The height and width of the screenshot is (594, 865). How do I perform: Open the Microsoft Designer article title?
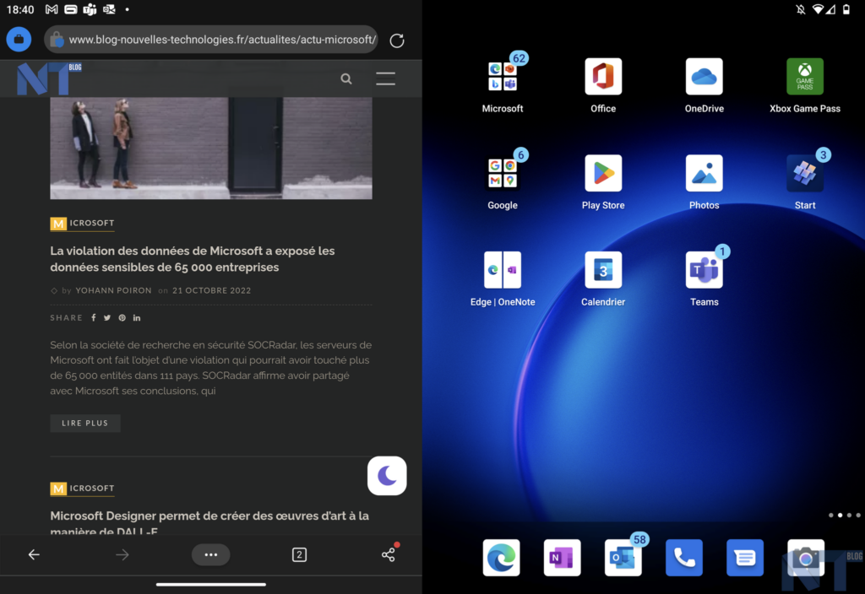click(209, 523)
